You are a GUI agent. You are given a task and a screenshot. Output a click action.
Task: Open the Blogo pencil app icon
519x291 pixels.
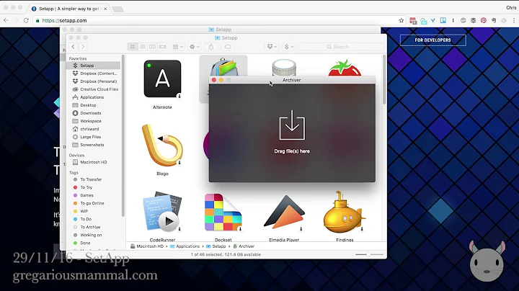pos(162,145)
